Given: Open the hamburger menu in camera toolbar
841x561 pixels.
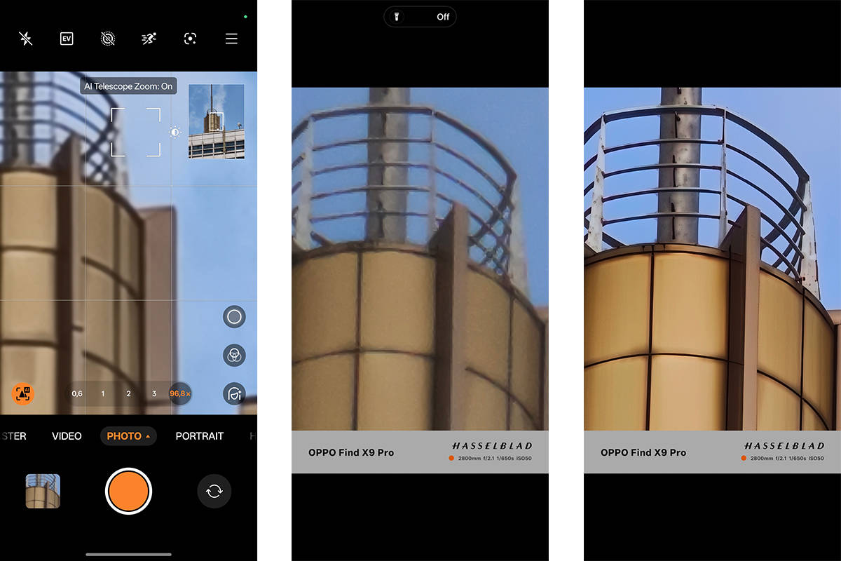Looking at the screenshot, I should click(x=231, y=39).
